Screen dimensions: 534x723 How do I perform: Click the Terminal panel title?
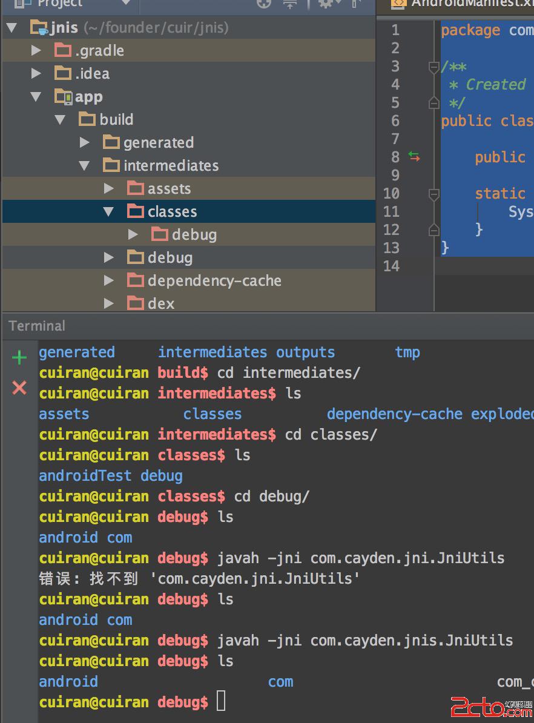[37, 326]
